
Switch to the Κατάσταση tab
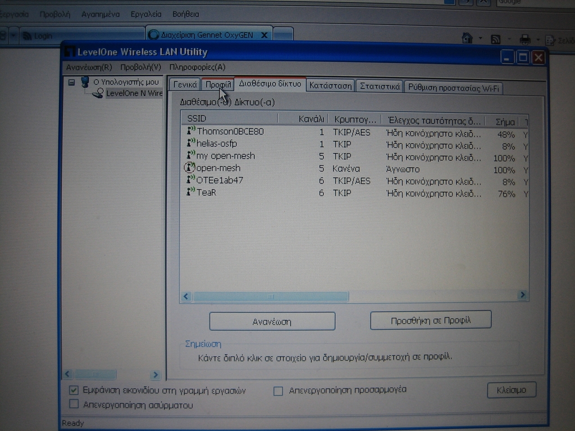[330, 86]
